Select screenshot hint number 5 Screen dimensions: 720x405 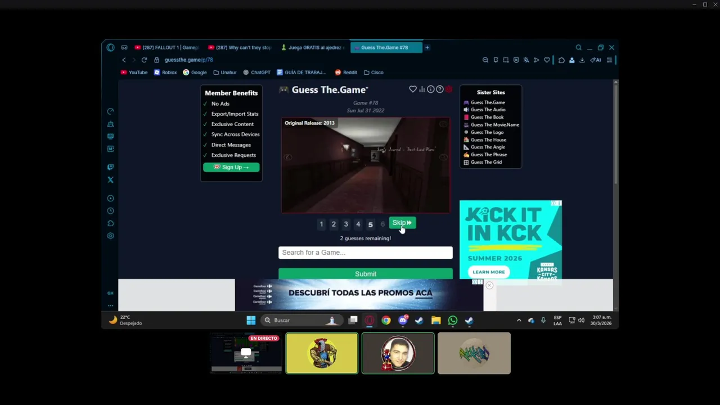point(370,224)
